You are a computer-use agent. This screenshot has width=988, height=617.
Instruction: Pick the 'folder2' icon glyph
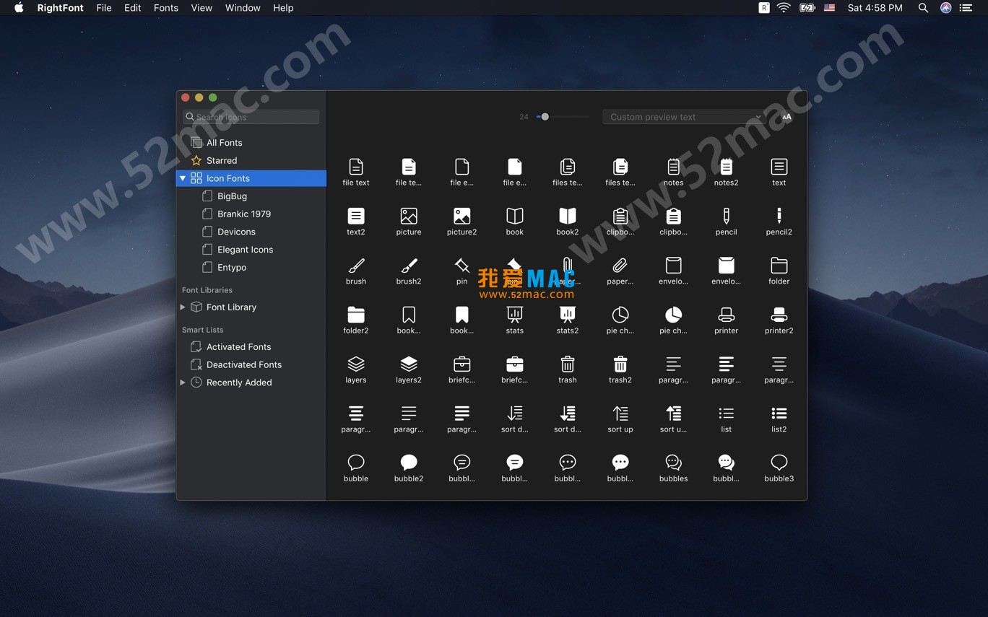355,315
